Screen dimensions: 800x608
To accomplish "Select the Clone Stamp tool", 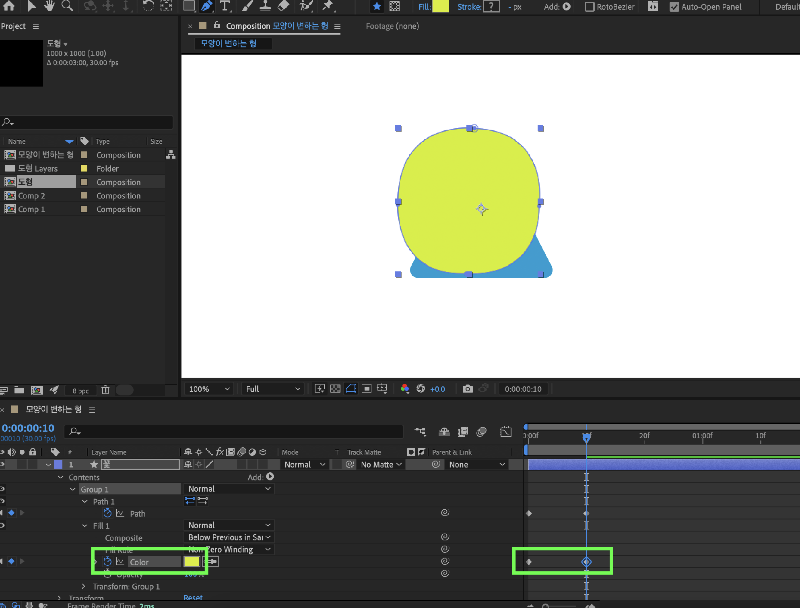I will tap(265, 6).
